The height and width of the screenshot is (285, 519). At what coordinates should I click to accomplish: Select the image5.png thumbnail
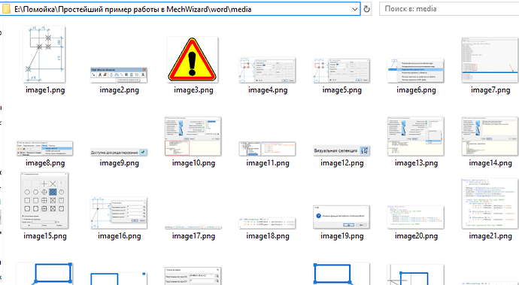coord(341,71)
